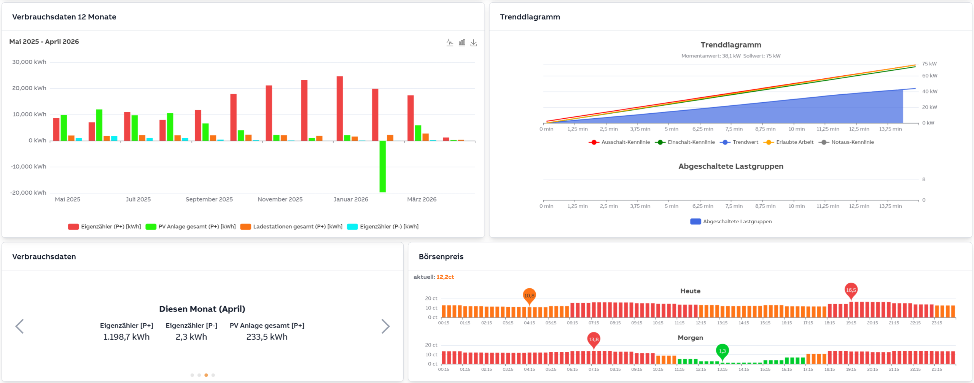
Task: Toggle Ausschalt-Kennlinie in trend legend
Action: 619,142
